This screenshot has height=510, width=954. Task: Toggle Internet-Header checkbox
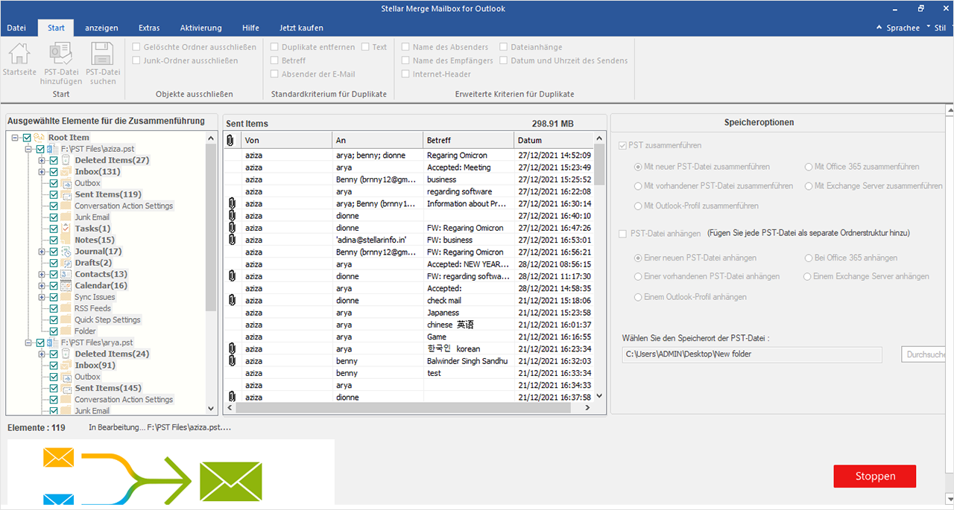(x=405, y=74)
